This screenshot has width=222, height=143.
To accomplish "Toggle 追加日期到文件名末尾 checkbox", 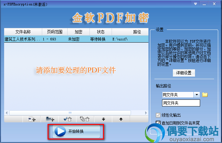I will pos(158,123).
